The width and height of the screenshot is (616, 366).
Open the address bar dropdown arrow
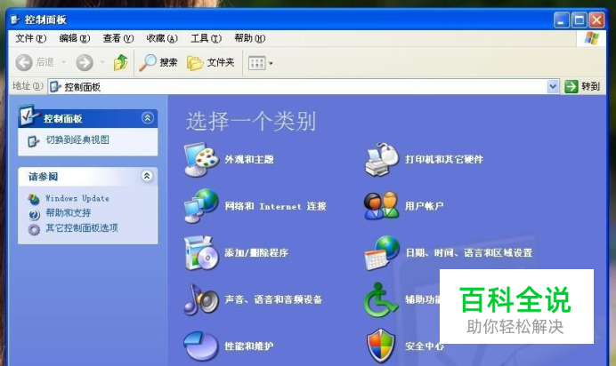click(553, 86)
